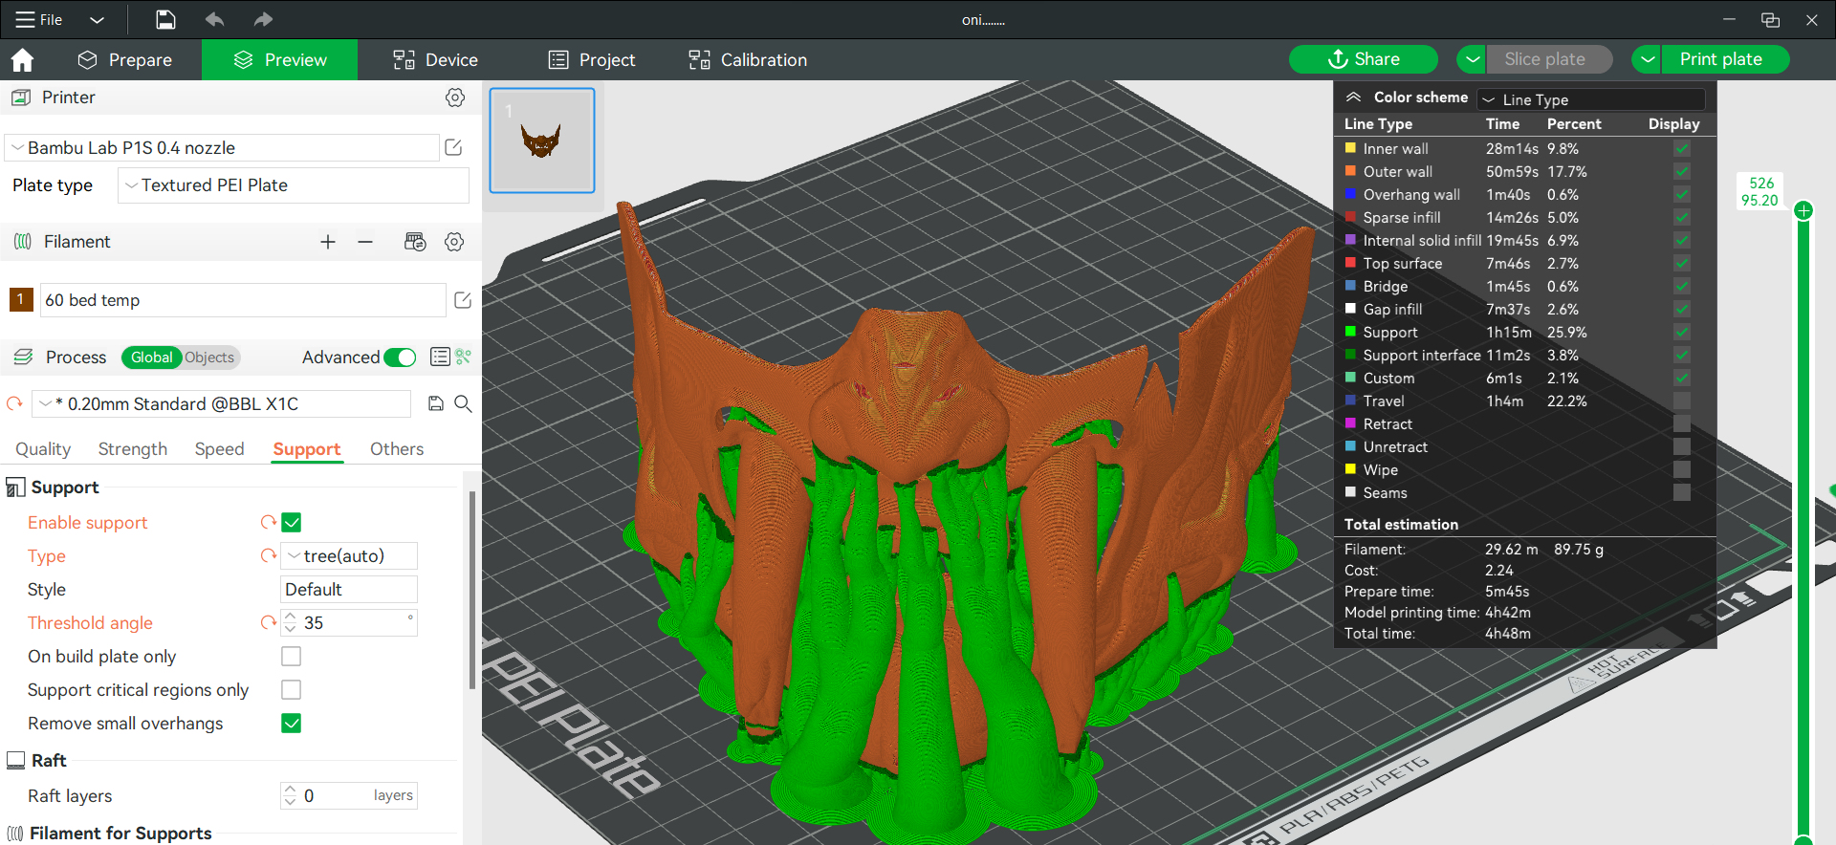Image resolution: width=1836 pixels, height=845 pixels.
Task: Open the Strength settings tab
Action: pos(133,449)
